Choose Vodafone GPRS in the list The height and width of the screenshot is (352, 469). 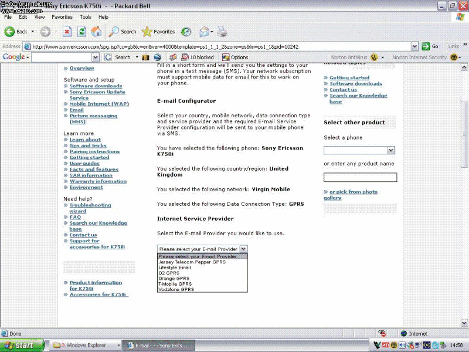point(176,289)
